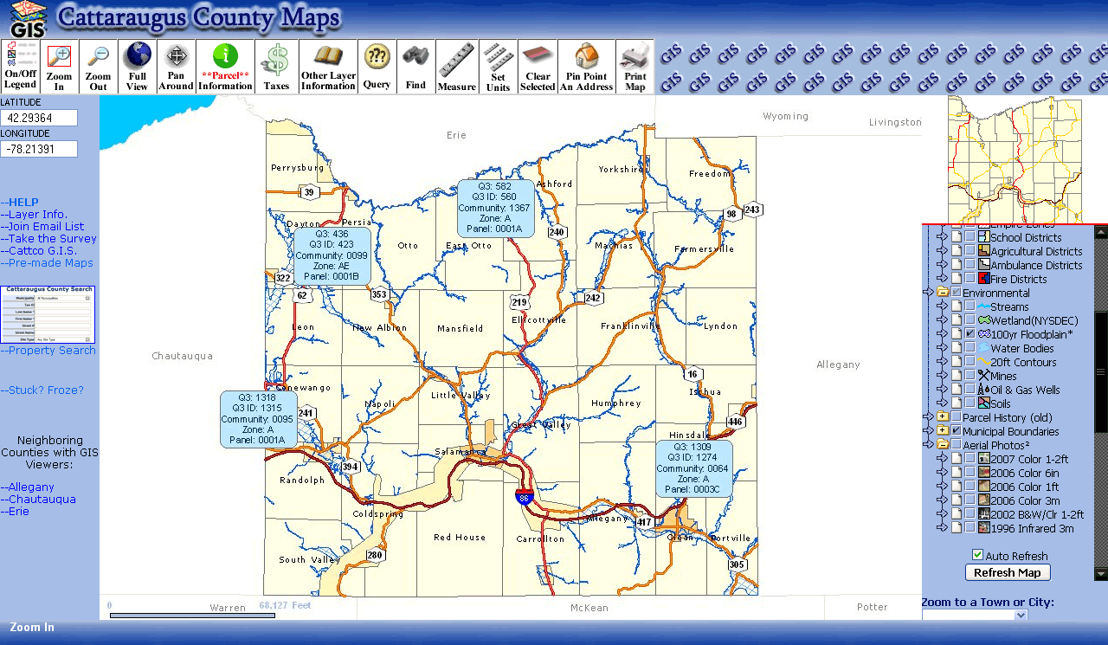Click the Latitude input field
Viewport: 1108px width, 645px height.
(x=39, y=118)
